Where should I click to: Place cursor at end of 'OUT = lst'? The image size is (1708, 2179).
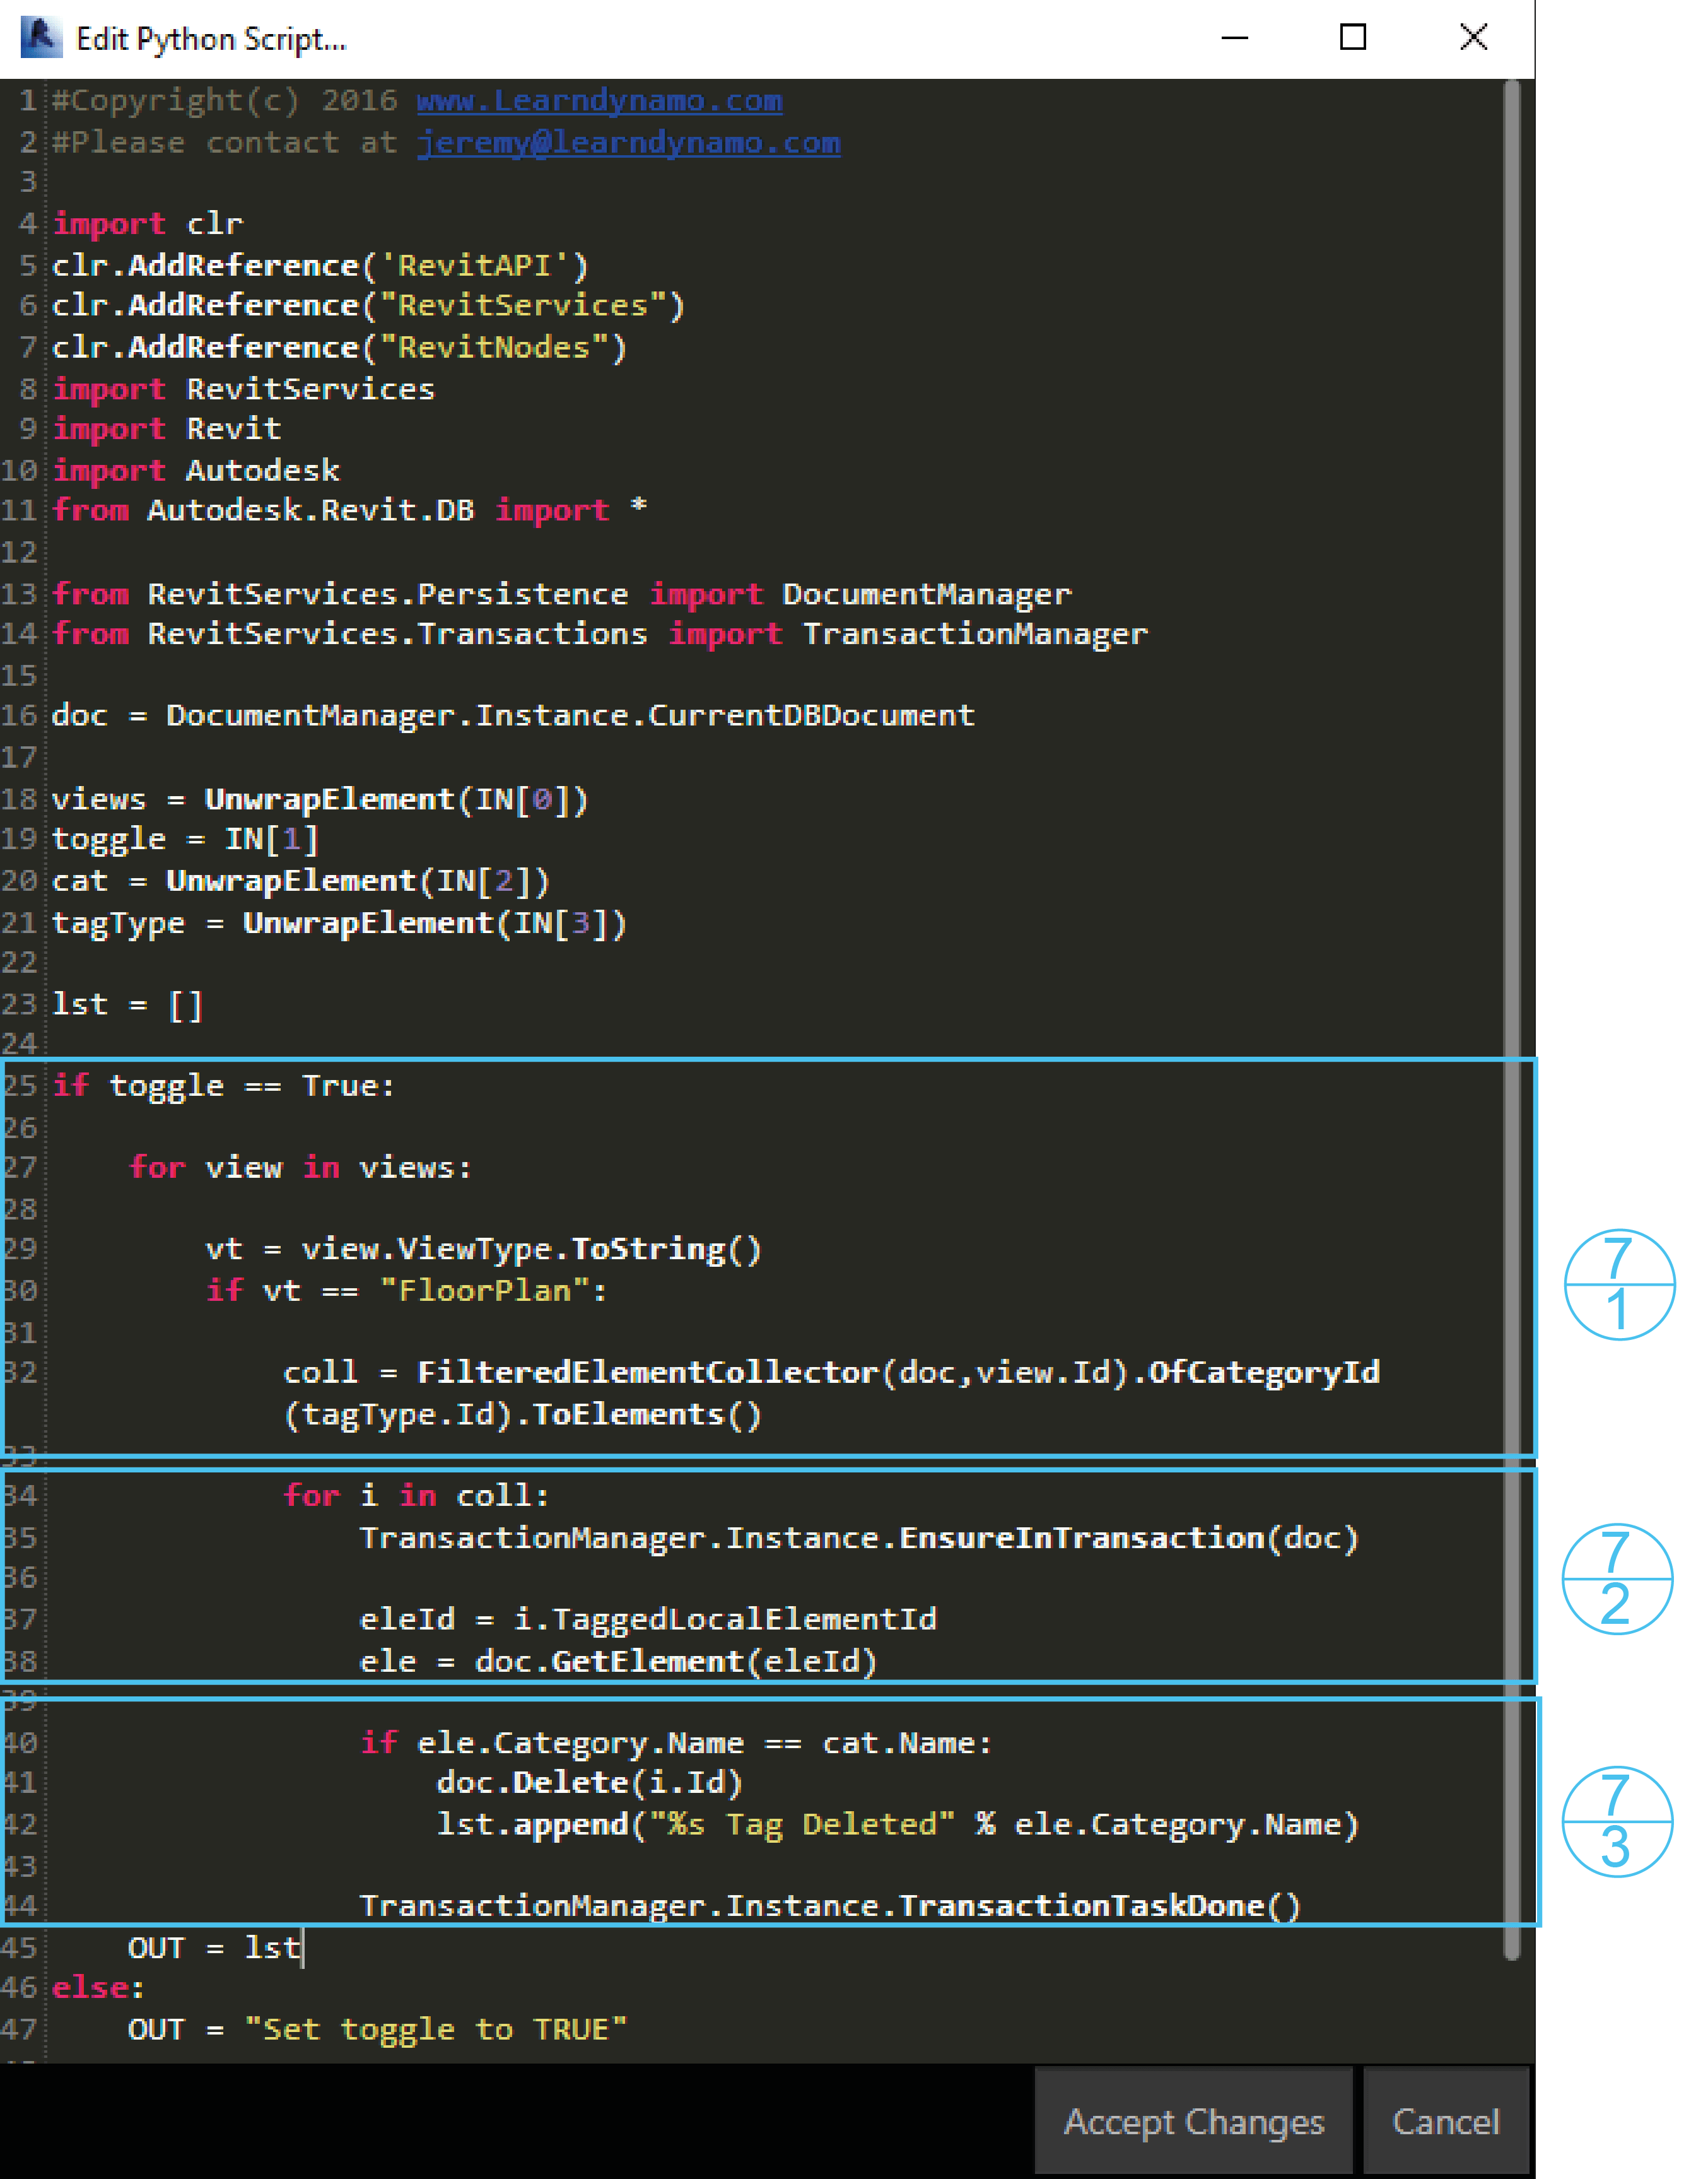tap(301, 1948)
